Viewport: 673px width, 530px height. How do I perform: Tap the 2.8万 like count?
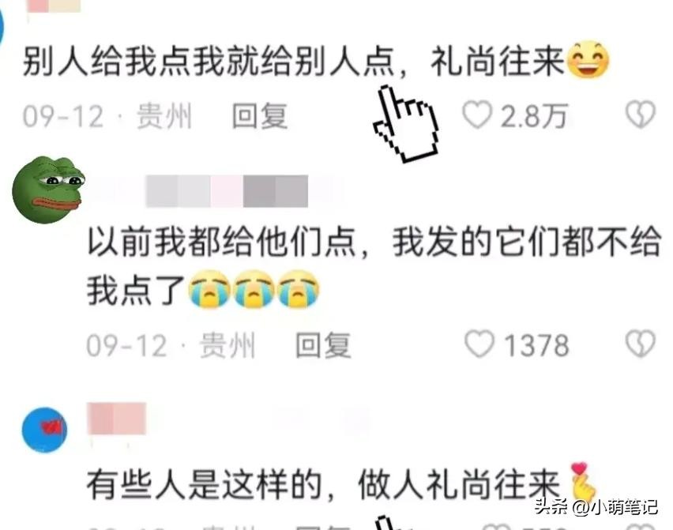(534, 116)
